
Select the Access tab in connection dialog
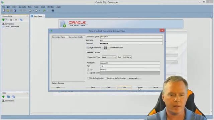pyautogui.click(x=97, y=53)
